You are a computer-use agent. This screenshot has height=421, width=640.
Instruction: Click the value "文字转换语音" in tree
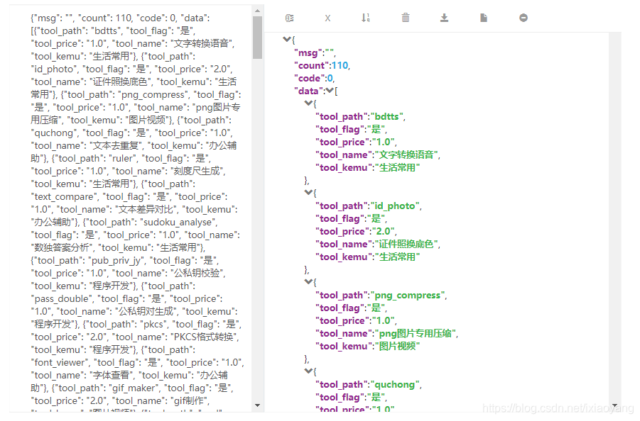coord(406,155)
